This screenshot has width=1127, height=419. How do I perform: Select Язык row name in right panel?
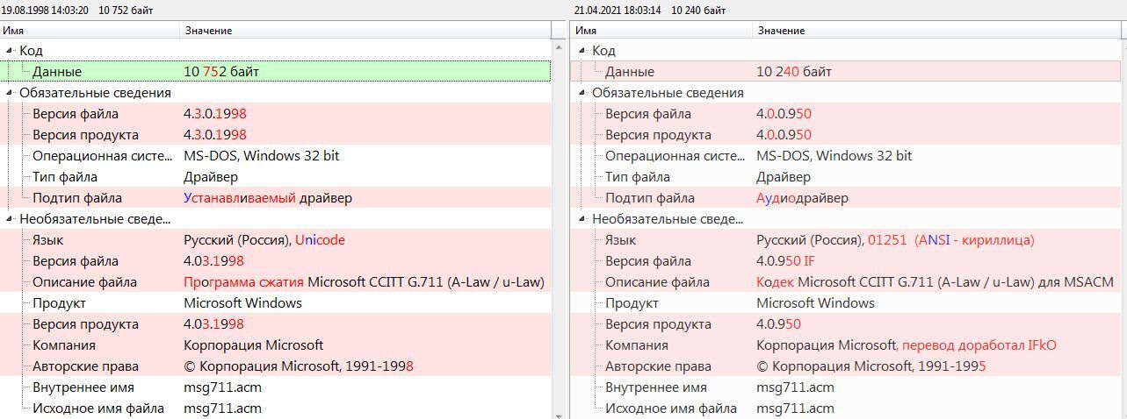(x=620, y=240)
